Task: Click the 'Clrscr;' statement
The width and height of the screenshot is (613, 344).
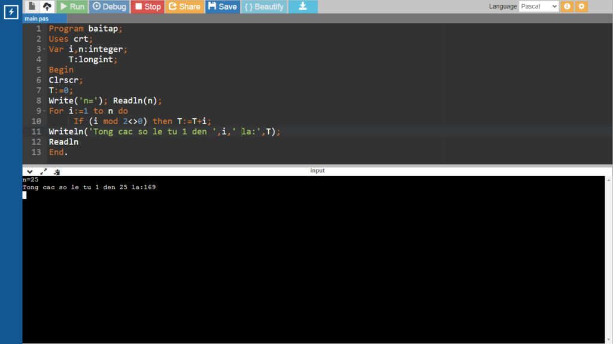Action: pos(66,80)
